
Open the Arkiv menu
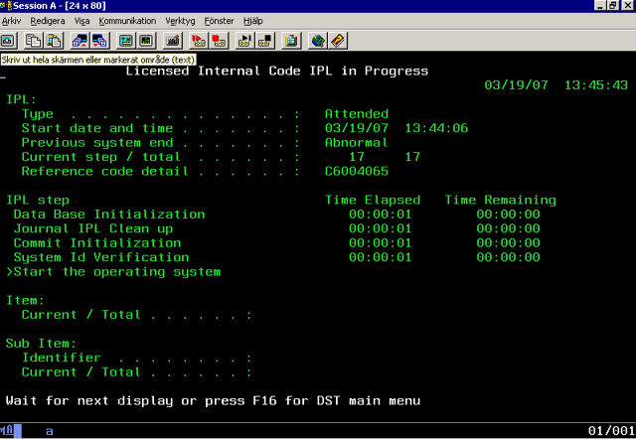pos(11,21)
